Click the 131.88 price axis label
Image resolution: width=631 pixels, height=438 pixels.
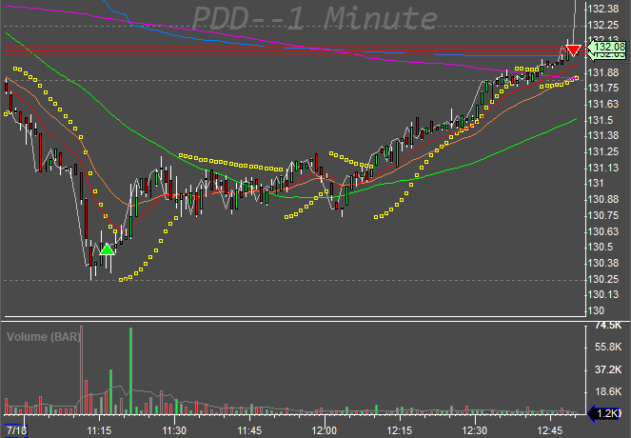pyautogui.click(x=603, y=73)
